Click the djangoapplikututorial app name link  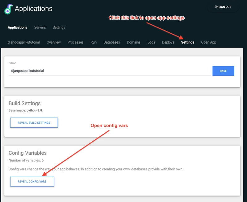(x=24, y=42)
